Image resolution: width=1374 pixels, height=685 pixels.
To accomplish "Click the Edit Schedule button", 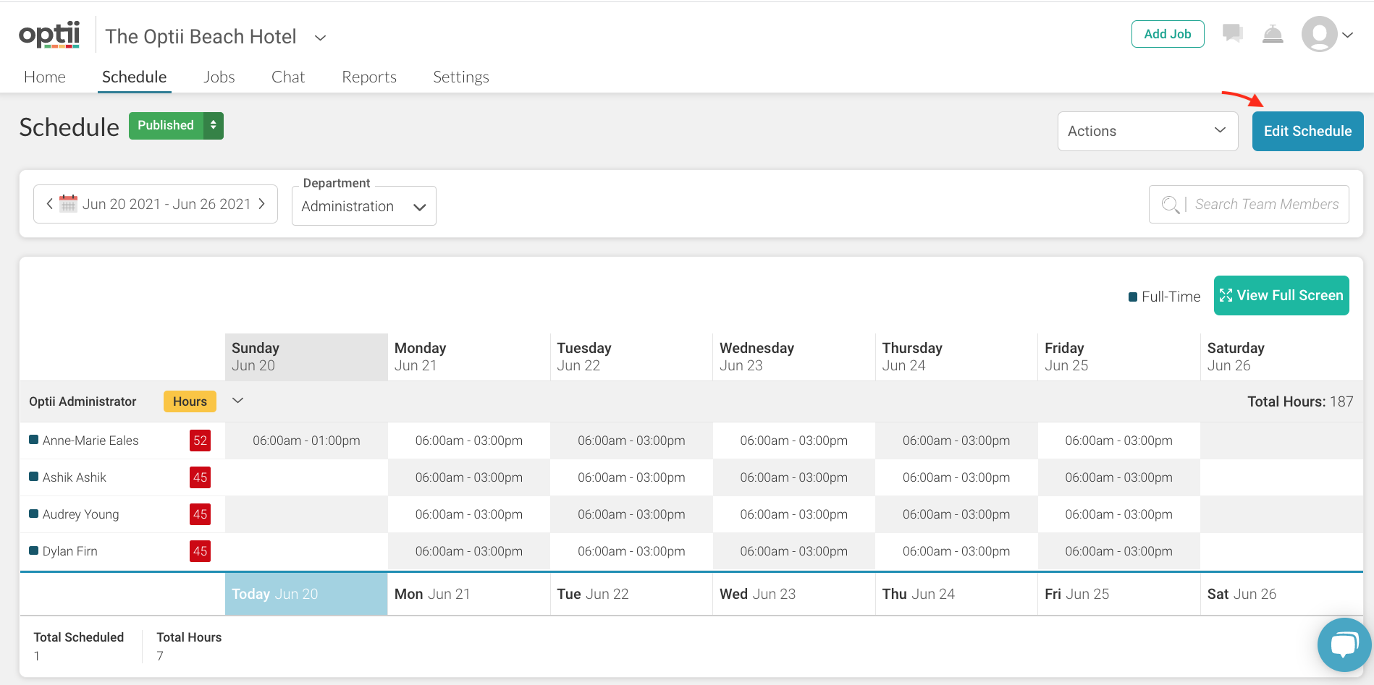I will [1307, 131].
